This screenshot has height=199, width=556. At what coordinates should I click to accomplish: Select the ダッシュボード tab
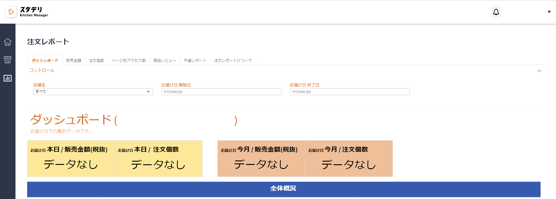pos(45,60)
